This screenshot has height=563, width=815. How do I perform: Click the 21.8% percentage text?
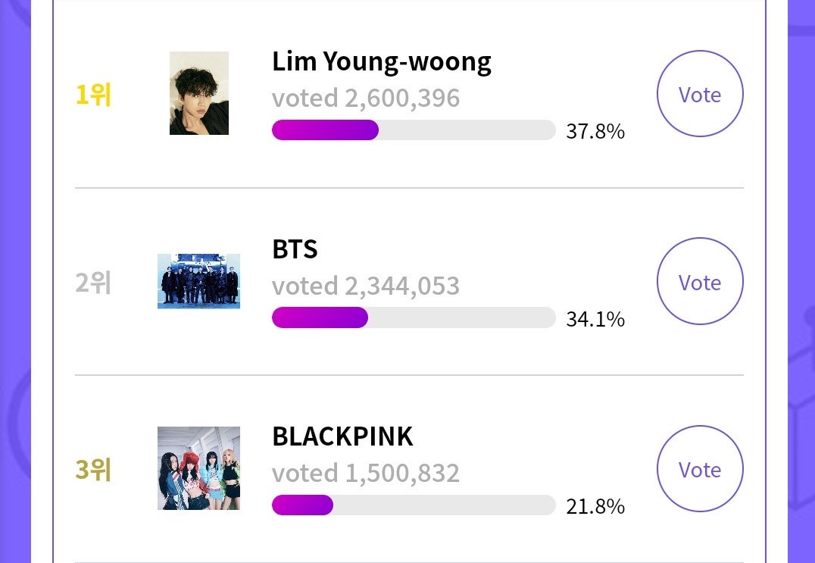[595, 506]
